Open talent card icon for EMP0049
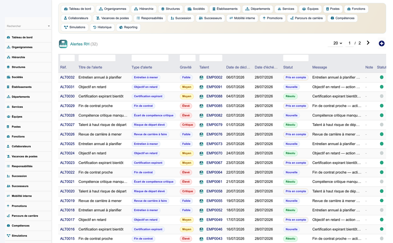Viewport: 393px width, 243px height. tap(202, 220)
